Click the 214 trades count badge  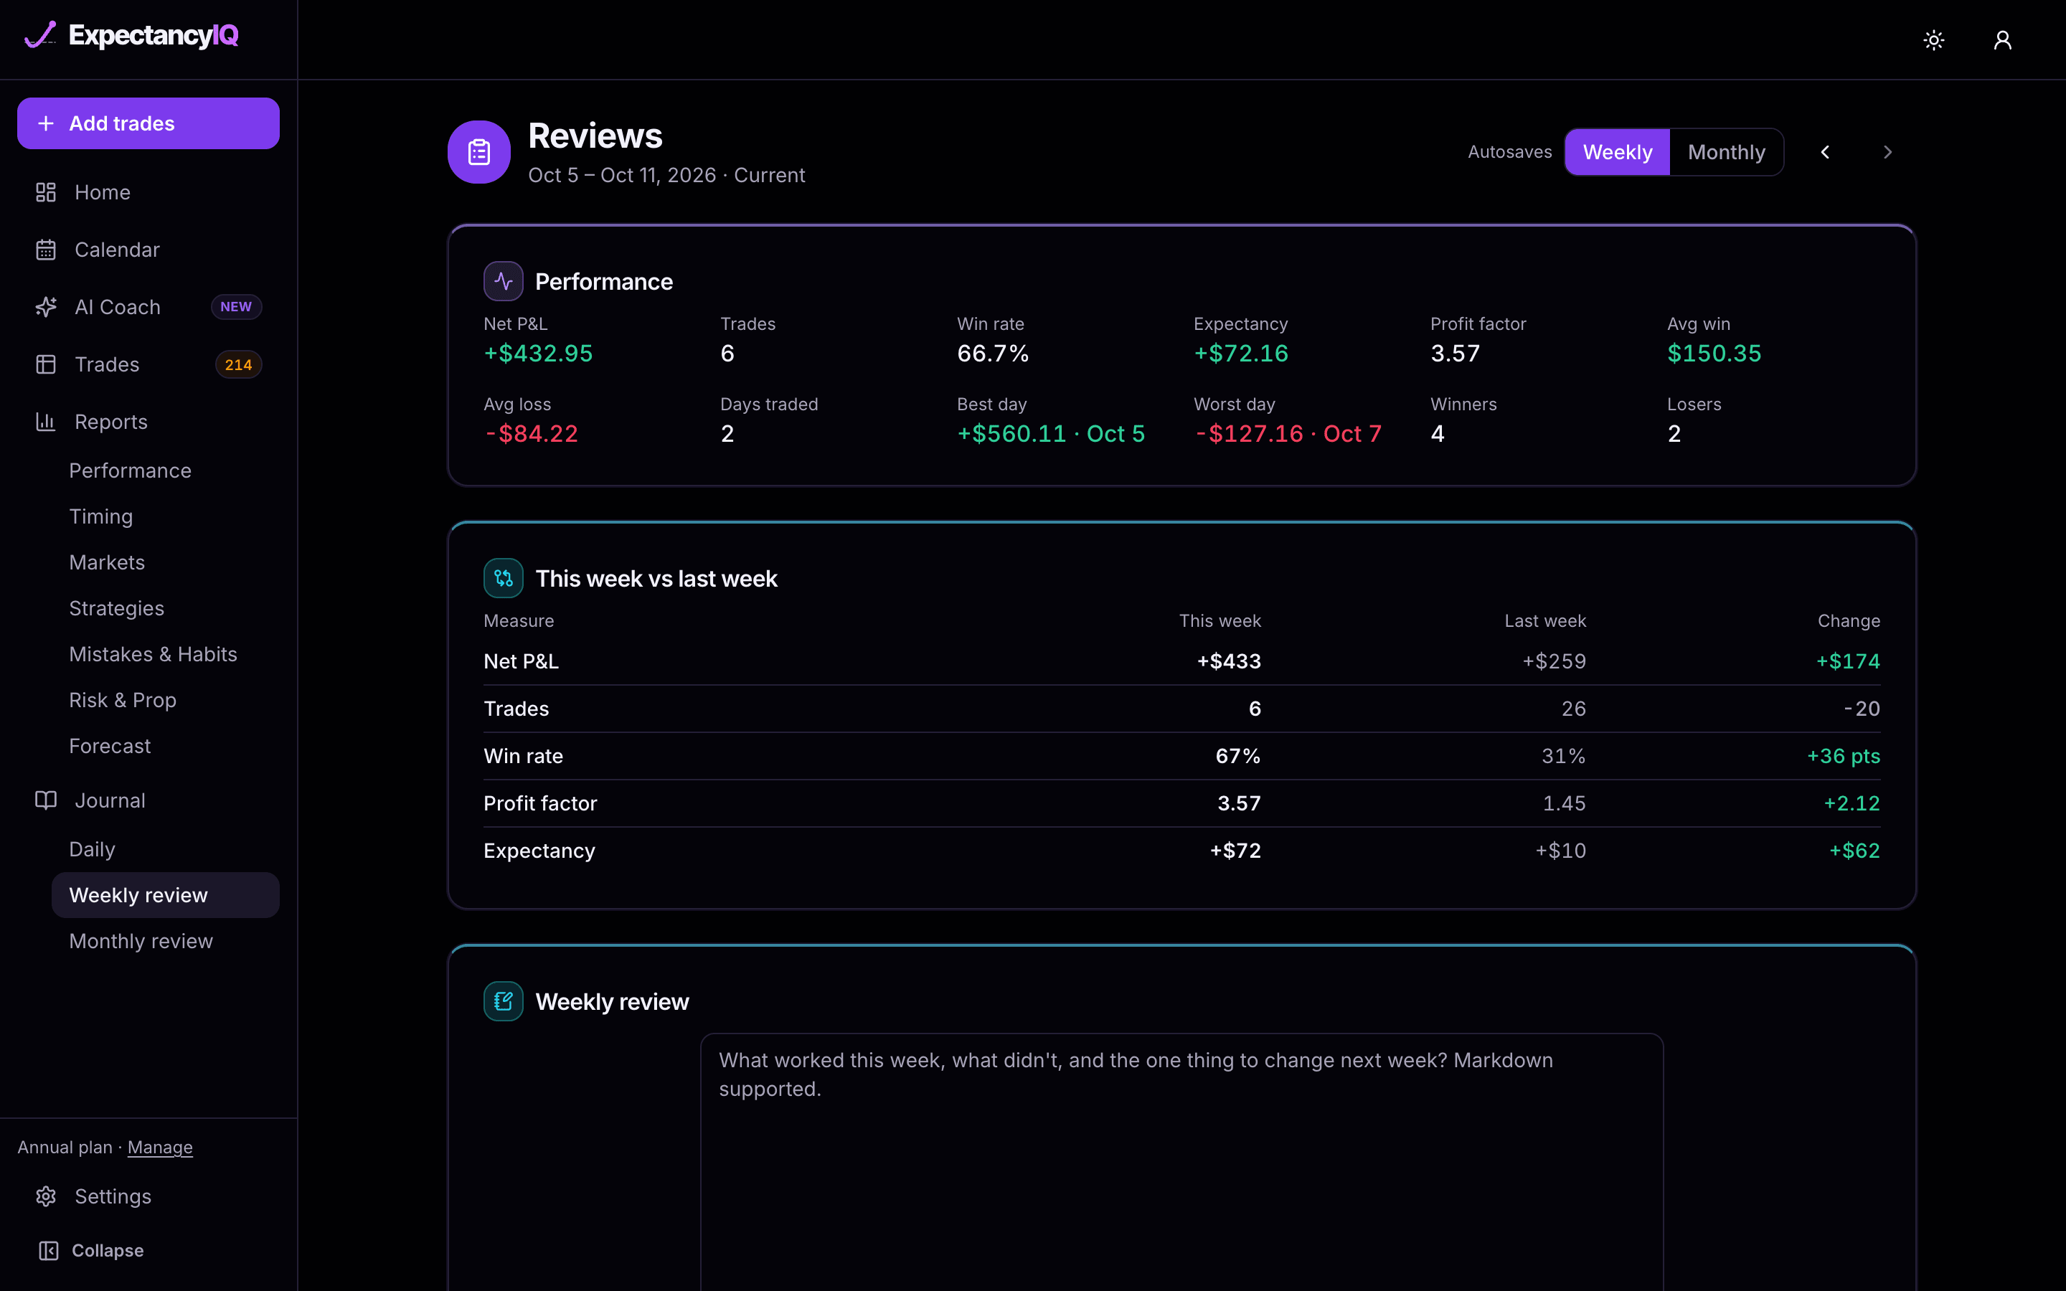point(238,364)
